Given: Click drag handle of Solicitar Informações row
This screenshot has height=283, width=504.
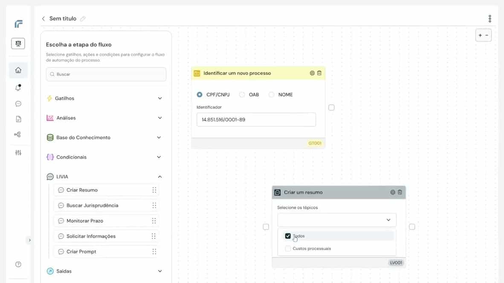Looking at the screenshot, I should (154, 236).
